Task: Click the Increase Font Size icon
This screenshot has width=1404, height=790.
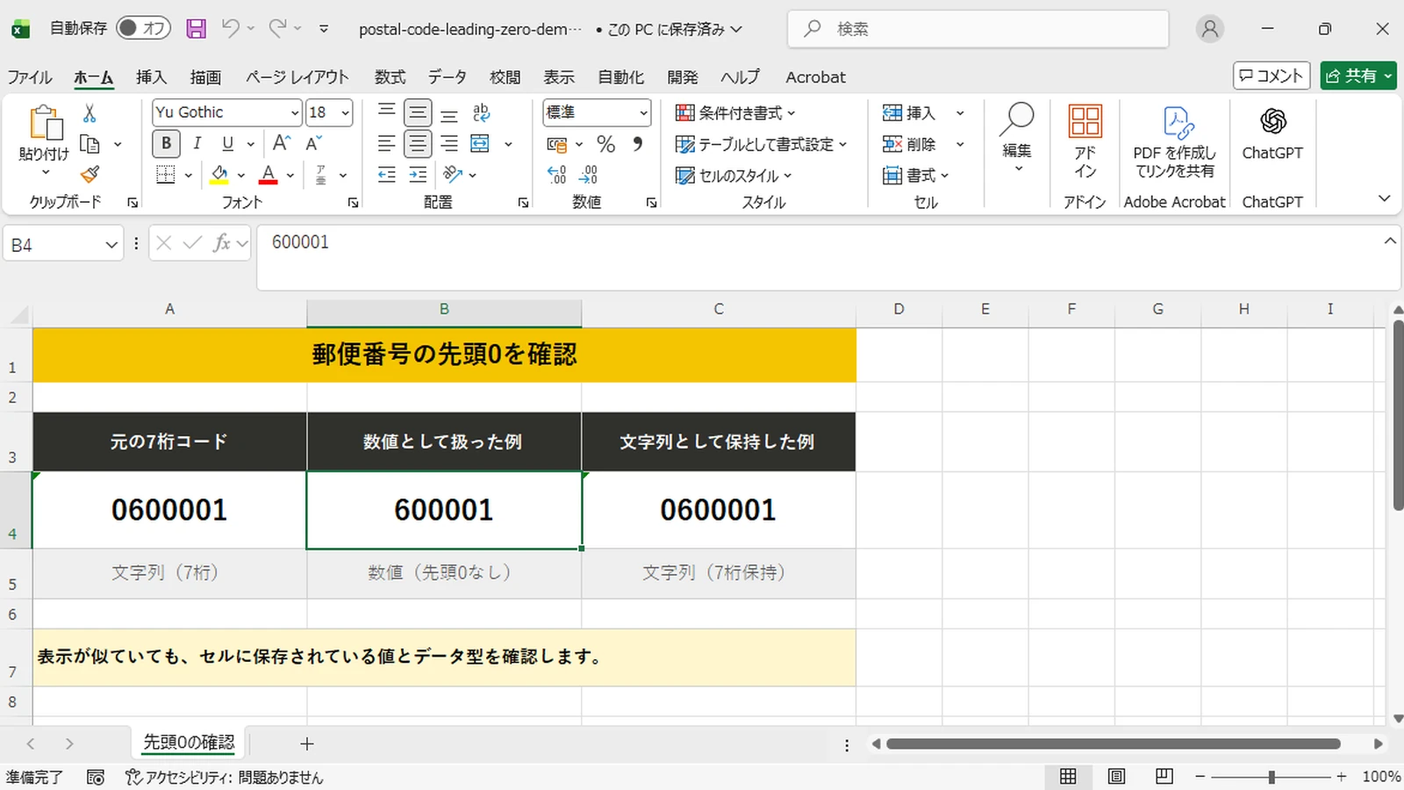Action: click(x=282, y=143)
